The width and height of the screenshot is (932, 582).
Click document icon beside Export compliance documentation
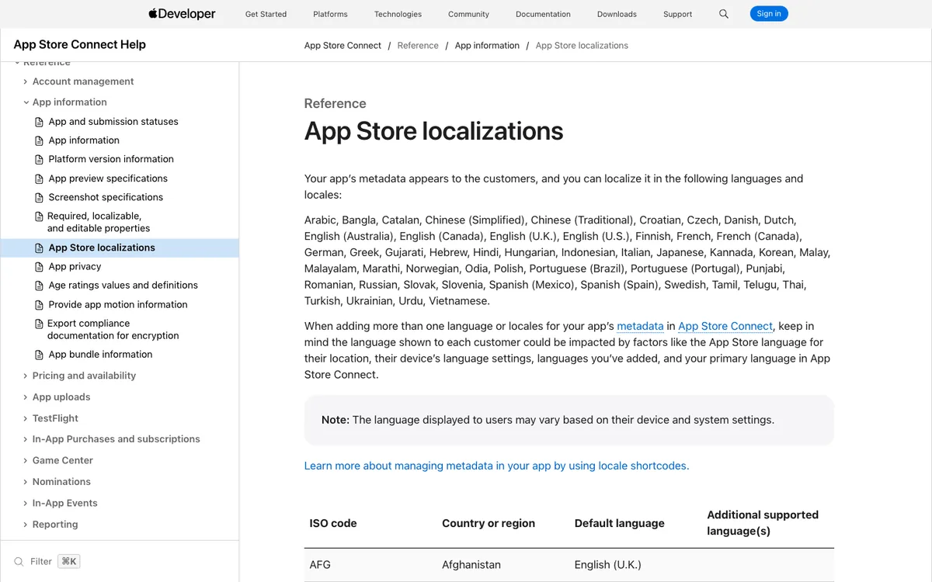[40, 324]
